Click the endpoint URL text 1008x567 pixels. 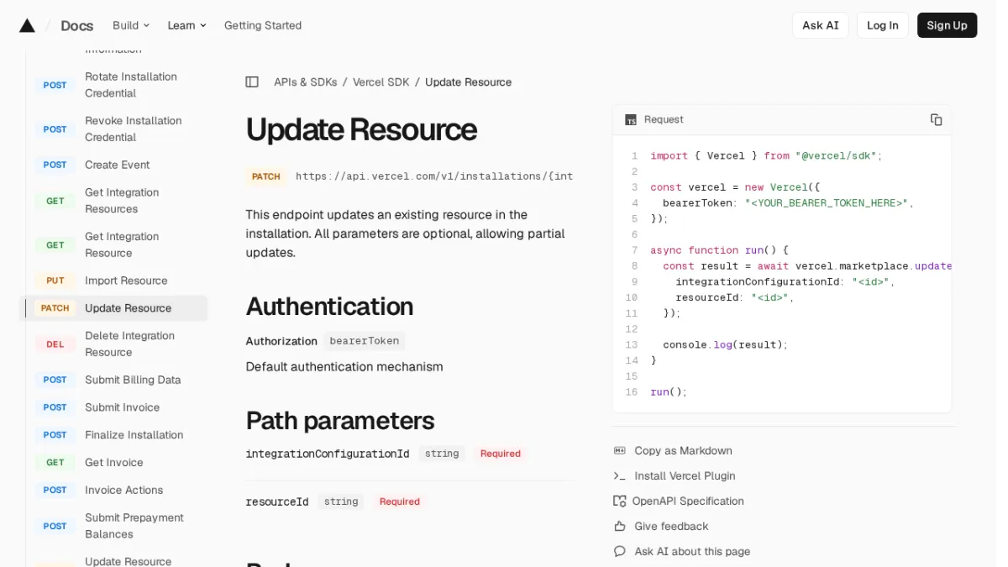[434, 176]
